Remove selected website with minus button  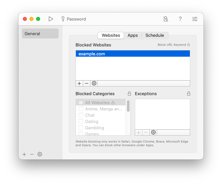pyautogui.click(x=86, y=83)
